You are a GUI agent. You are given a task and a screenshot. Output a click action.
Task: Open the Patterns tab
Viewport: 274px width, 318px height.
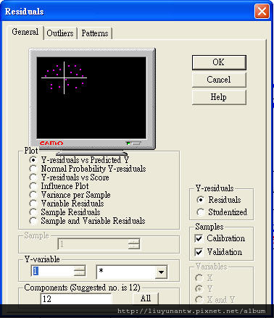click(x=95, y=33)
